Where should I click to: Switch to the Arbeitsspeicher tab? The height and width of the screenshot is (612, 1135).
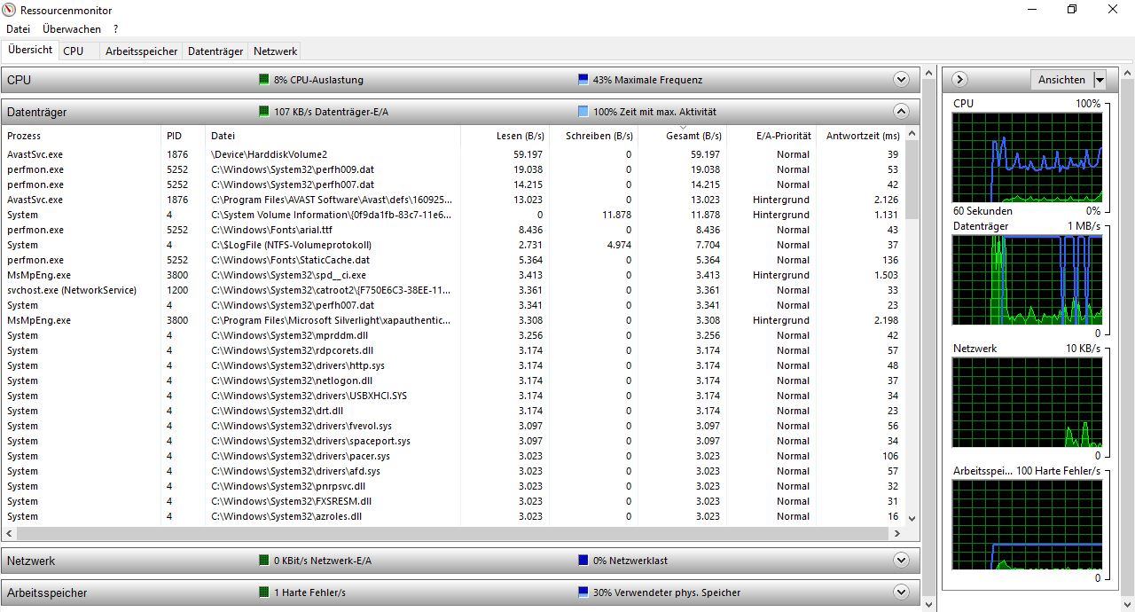point(141,51)
